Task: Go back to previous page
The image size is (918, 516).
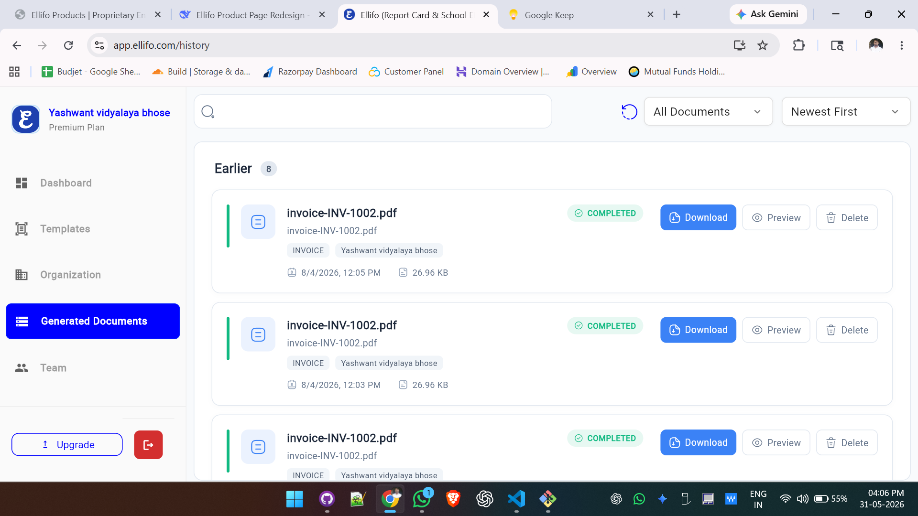Action: coord(17,45)
